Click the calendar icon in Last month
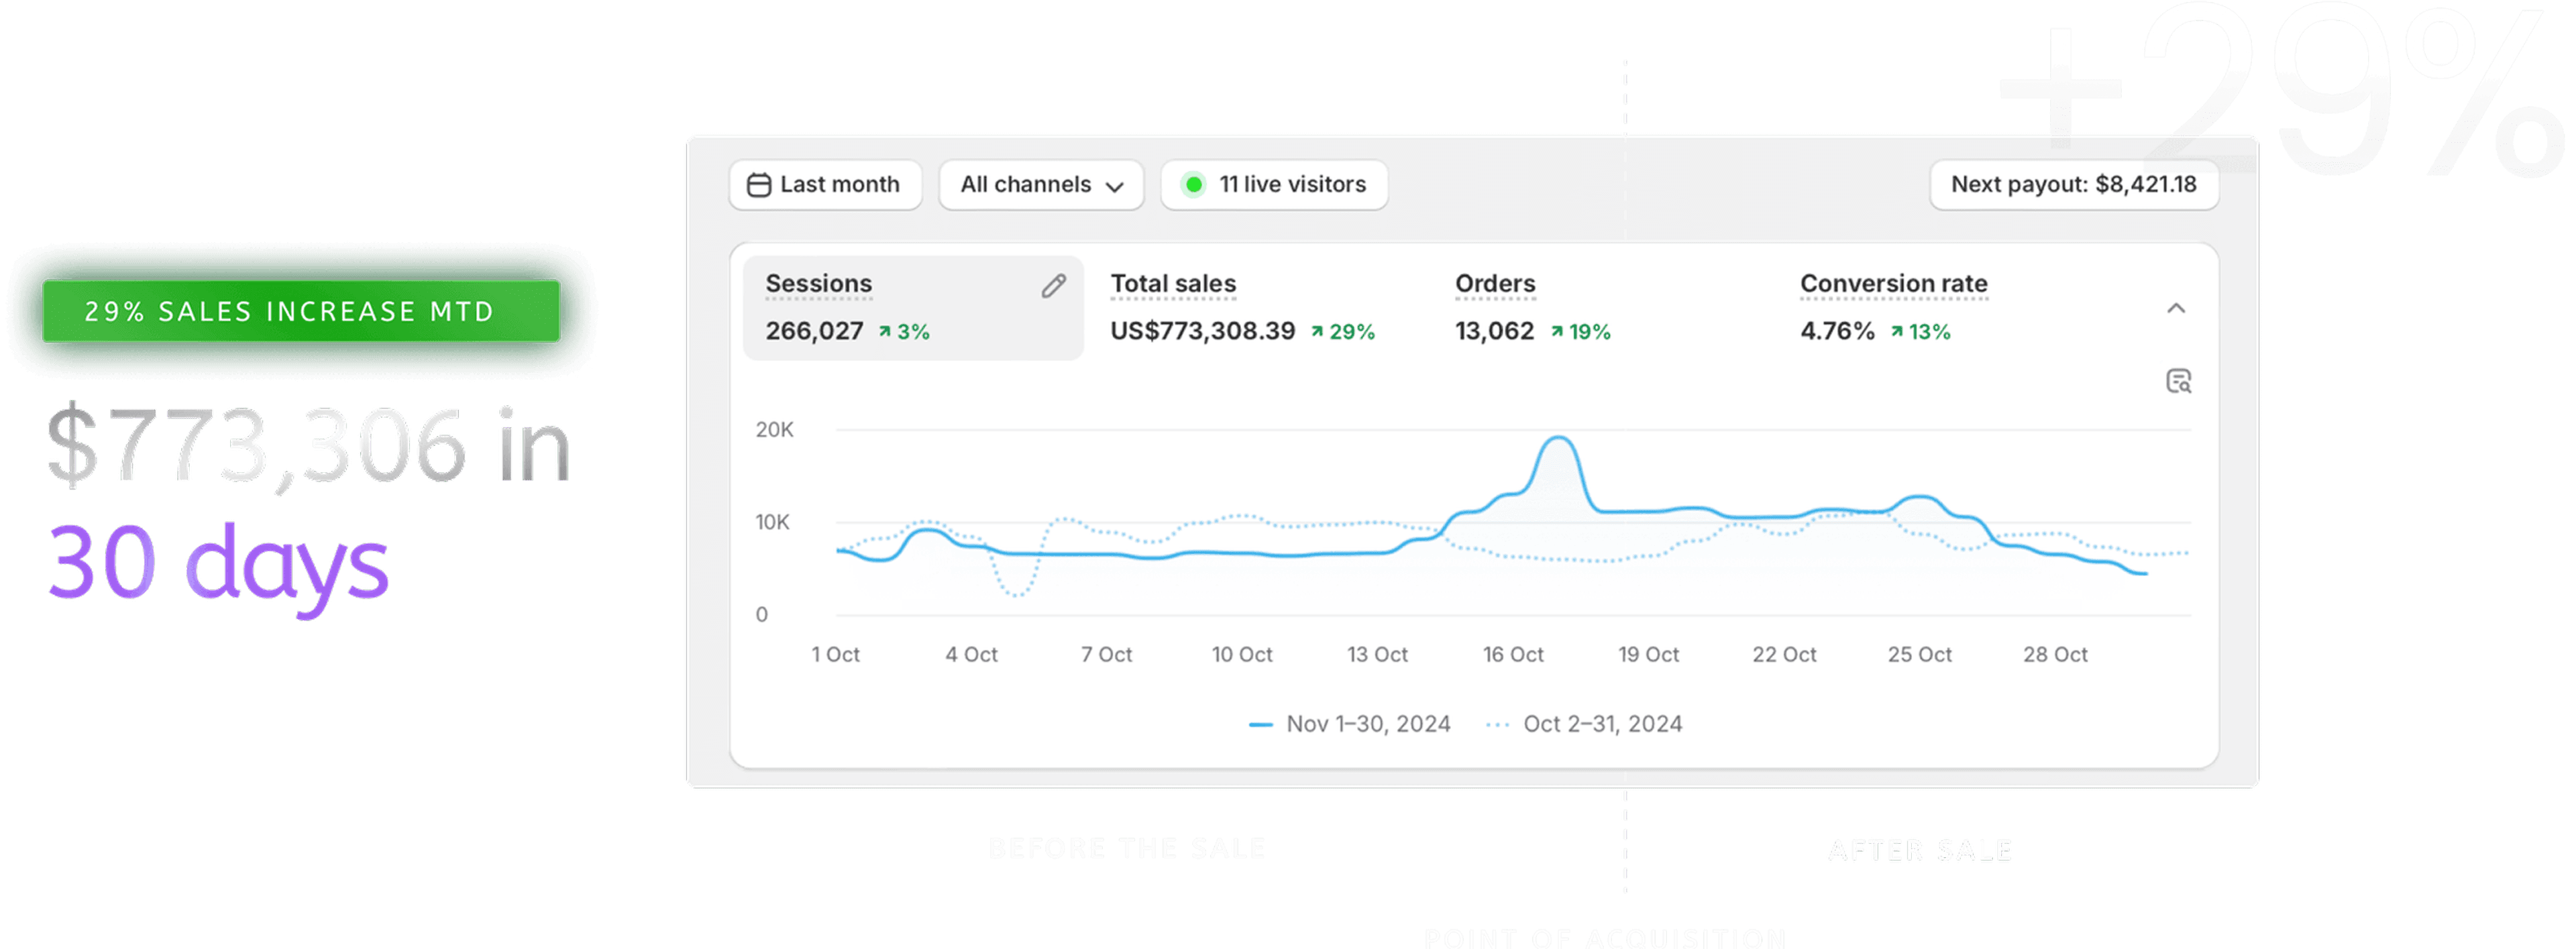The image size is (2576, 949). coord(759,185)
